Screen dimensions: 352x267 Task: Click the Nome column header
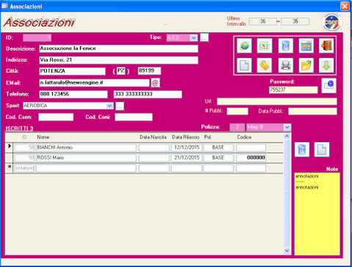[x=43, y=138]
